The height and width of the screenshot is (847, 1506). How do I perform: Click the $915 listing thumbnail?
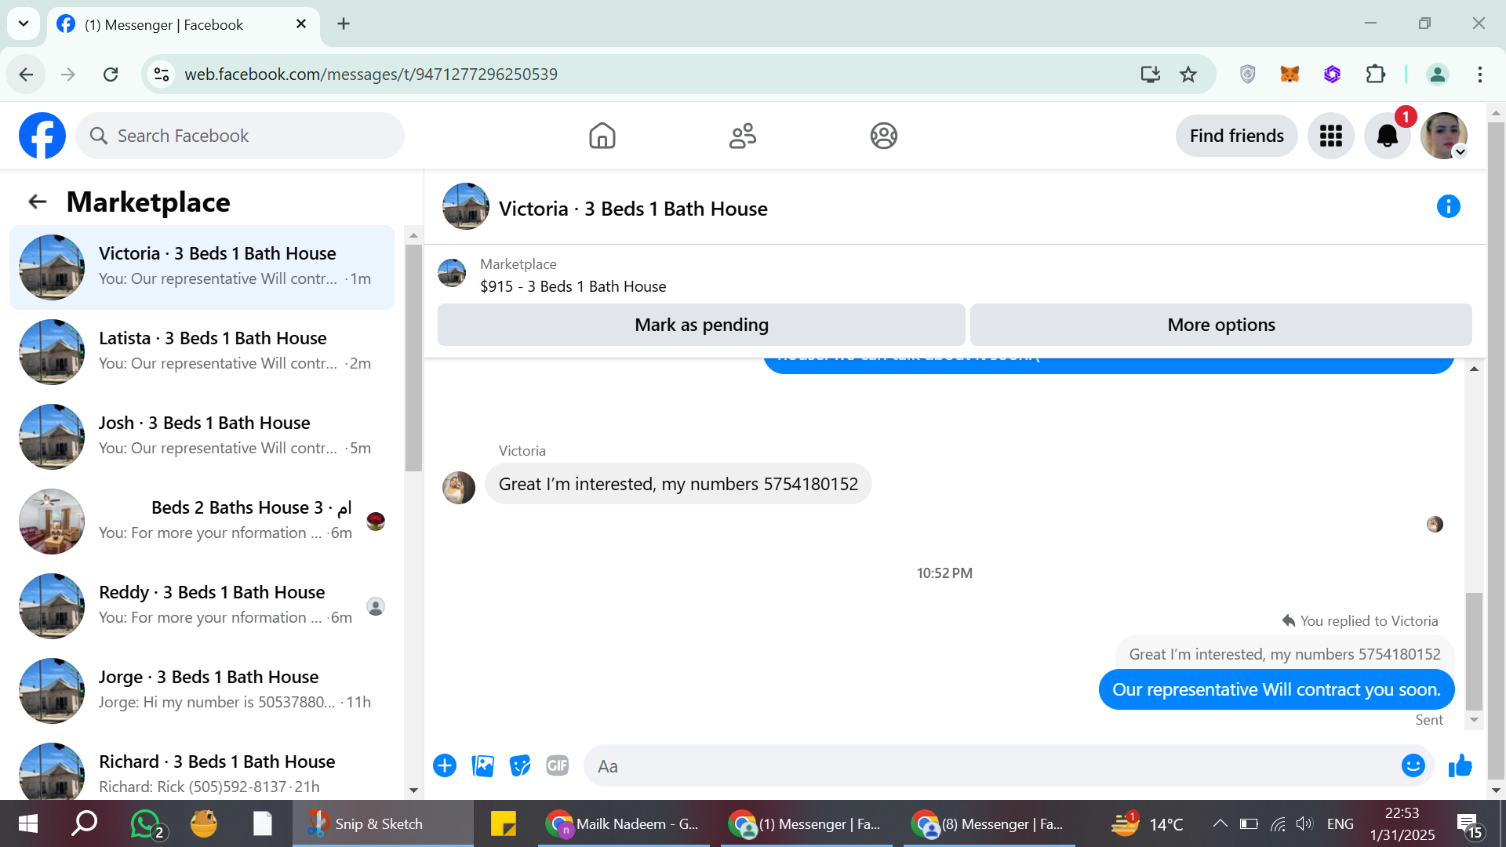452,274
